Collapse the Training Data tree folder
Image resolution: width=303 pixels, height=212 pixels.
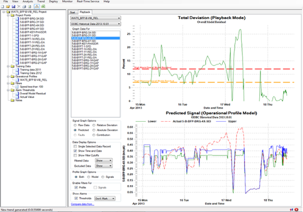pyautogui.click(x=8, y=66)
